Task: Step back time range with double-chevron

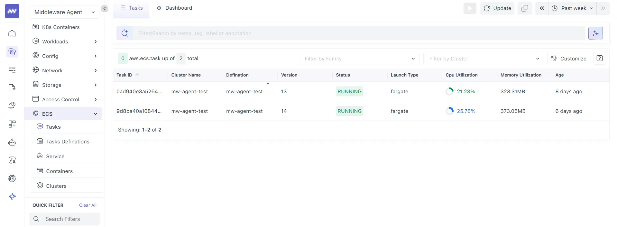Action: tap(542, 8)
